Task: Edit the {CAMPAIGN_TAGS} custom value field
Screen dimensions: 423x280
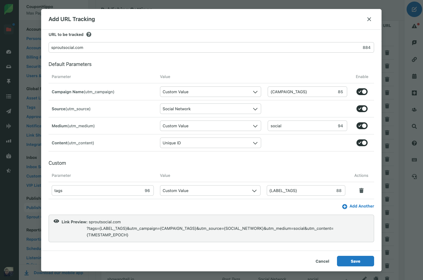Action: pos(307,92)
